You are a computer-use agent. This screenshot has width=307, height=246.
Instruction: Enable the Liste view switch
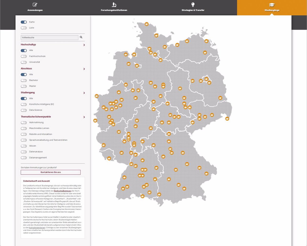click(x=24, y=28)
